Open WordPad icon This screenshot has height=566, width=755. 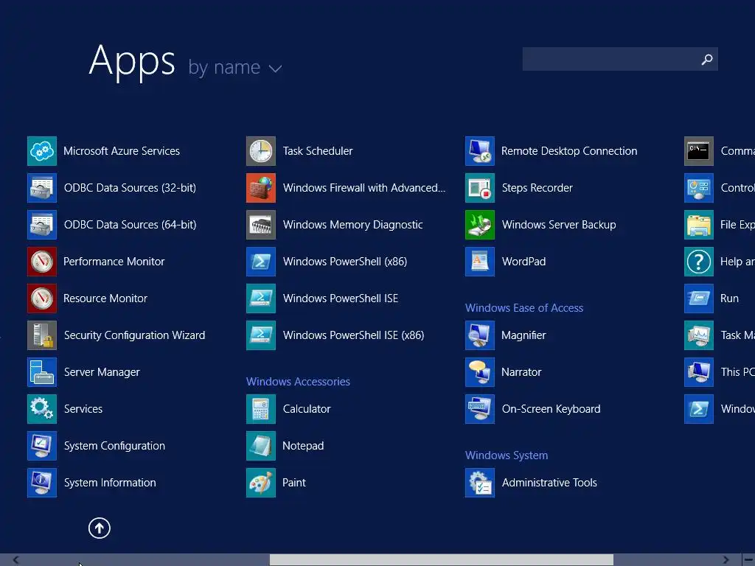click(x=480, y=262)
